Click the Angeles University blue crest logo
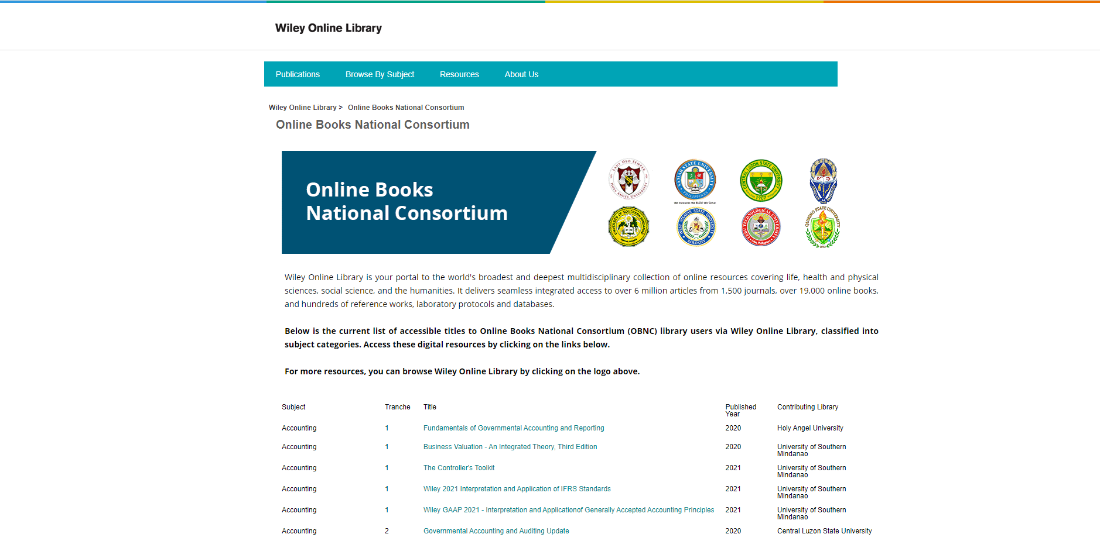Screen dimensions: 1100x541 824,180
